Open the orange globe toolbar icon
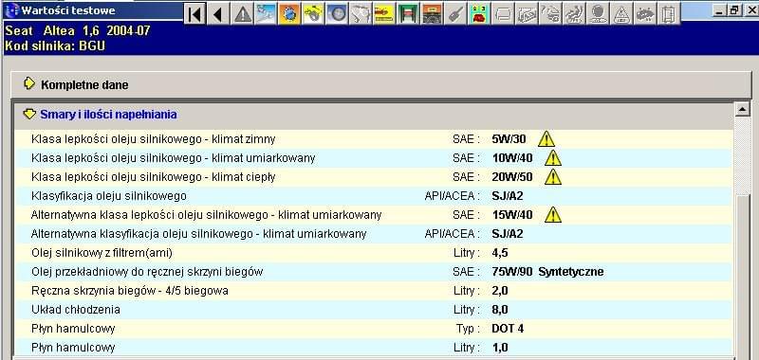The image size is (759, 360). tap(289, 13)
